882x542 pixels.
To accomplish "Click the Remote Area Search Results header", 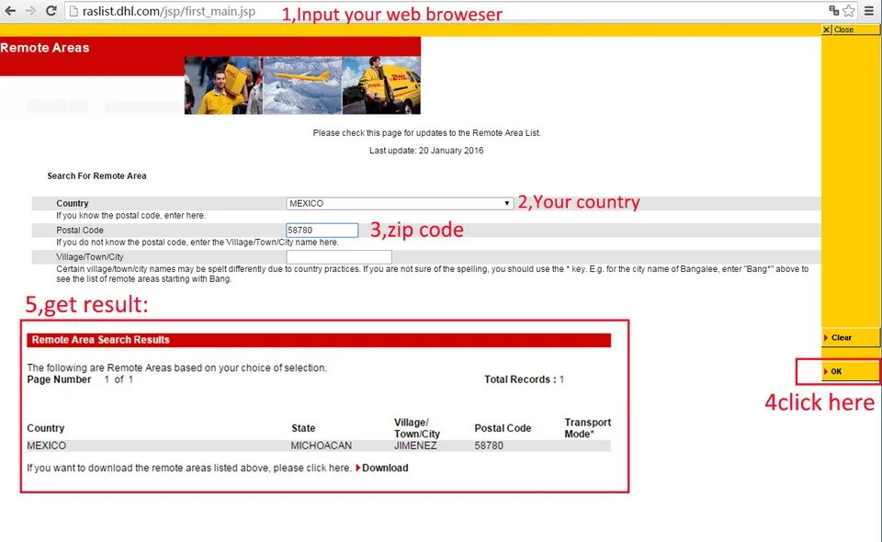I will click(319, 340).
